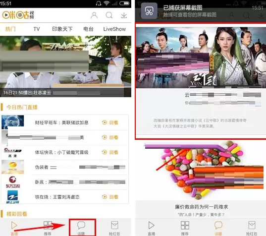
Task: Tap 直播 play icon in right screen bottom bar
Action: pyautogui.click(x=151, y=228)
